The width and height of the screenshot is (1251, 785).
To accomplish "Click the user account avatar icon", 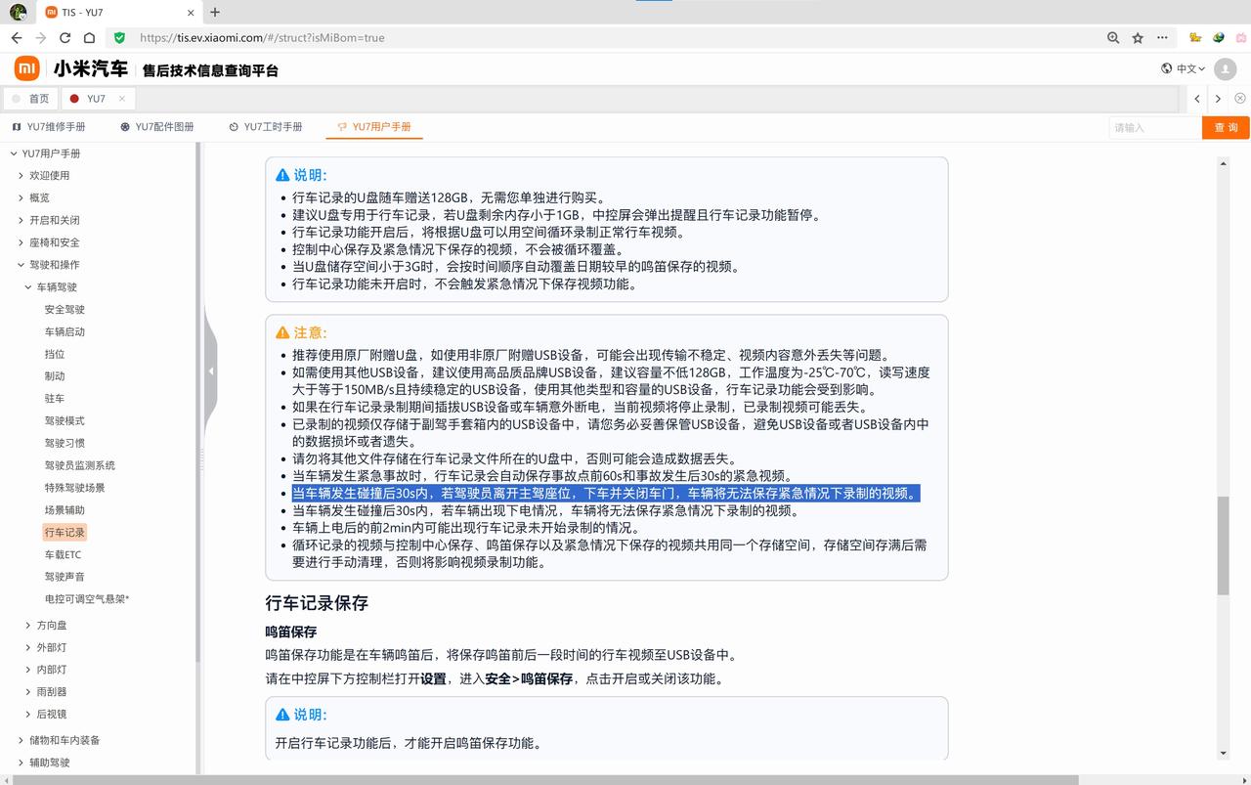I will pos(1224,68).
